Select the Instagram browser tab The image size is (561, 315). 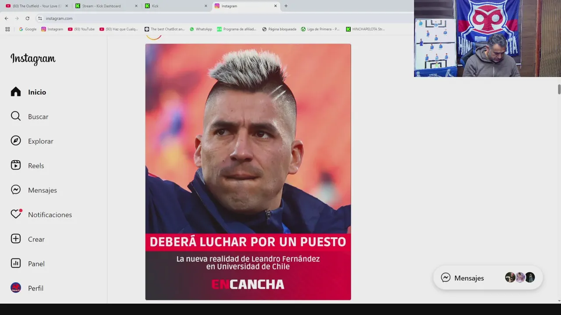(x=245, y=6)
